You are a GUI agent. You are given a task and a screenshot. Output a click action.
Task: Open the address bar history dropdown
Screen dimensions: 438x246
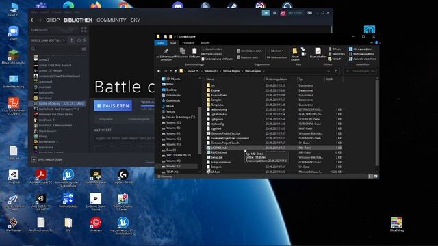[328, 71]
